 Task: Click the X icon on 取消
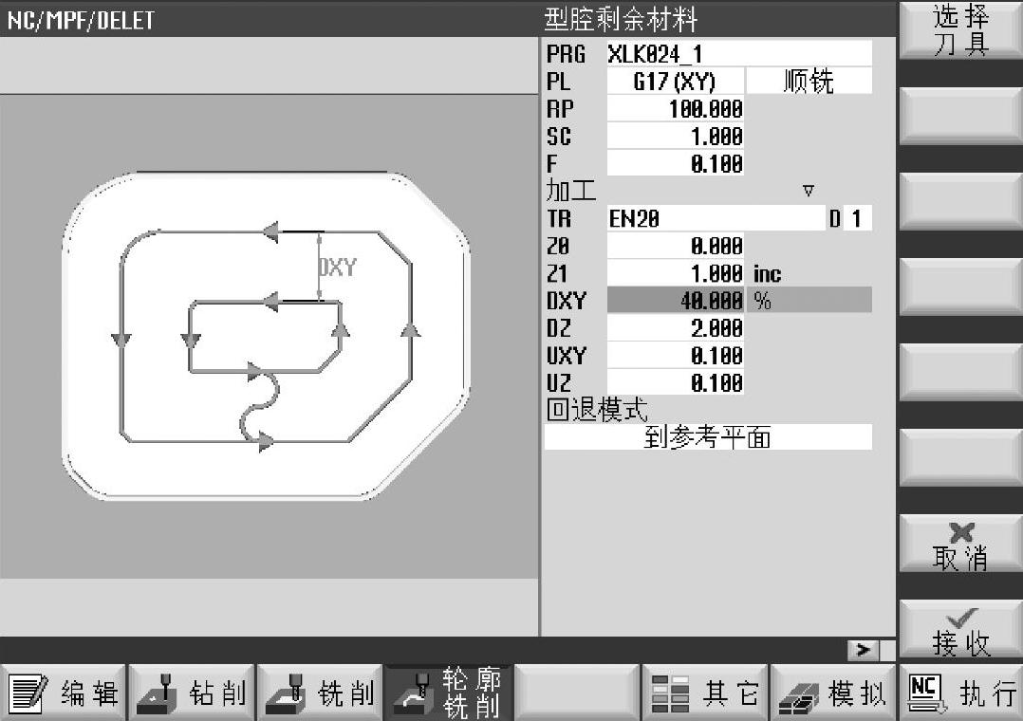[958, 534]
